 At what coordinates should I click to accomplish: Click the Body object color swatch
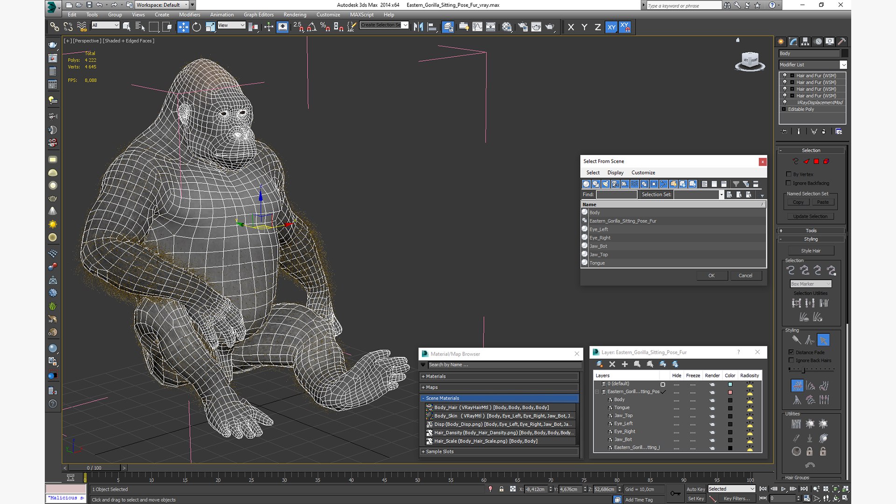click(845, 54)
